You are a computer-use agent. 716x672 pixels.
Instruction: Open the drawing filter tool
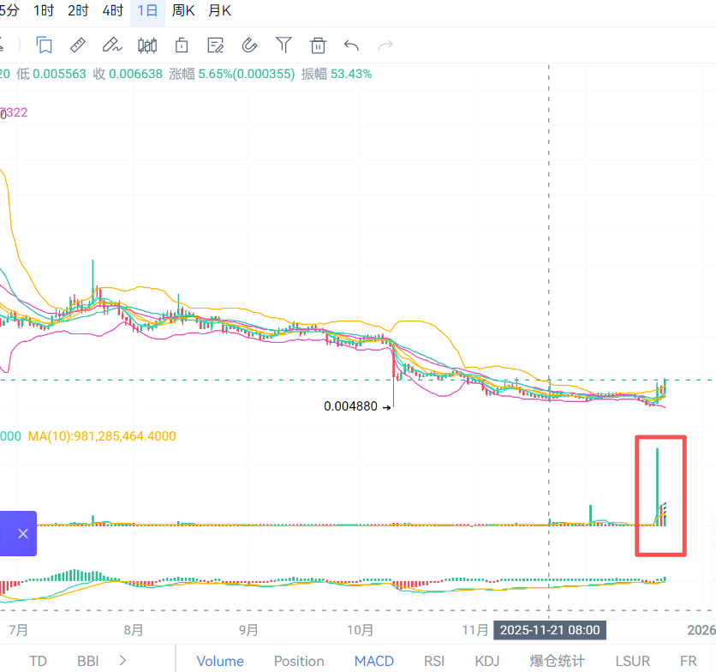click(283, 45)
